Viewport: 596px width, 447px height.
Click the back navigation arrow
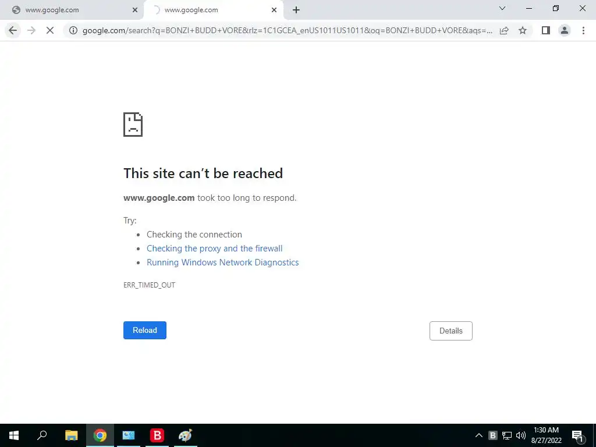point(13,30)
